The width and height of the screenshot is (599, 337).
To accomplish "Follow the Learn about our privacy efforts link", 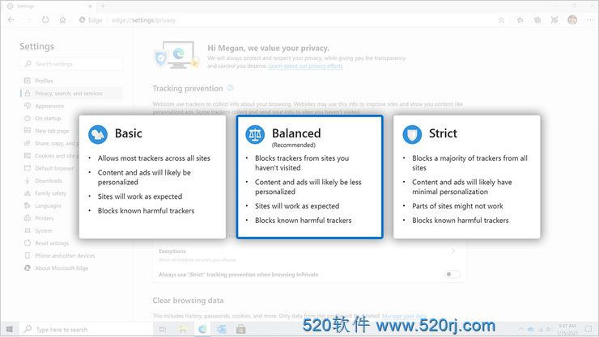I will coord(306,66).
